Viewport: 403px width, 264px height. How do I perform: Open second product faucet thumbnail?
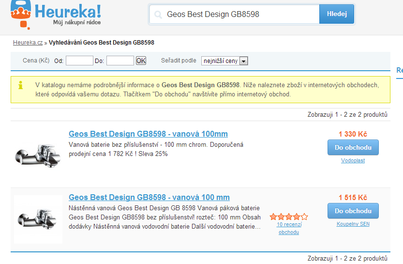point(38,218)
